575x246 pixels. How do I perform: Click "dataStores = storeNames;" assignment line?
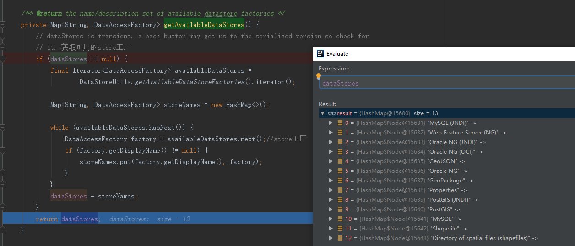click(94, 196)
